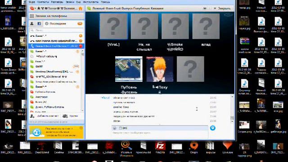Viewport: 288px width, 162px height.
Task: Open вирусы folder on desktop
Action: coord(211,148)
